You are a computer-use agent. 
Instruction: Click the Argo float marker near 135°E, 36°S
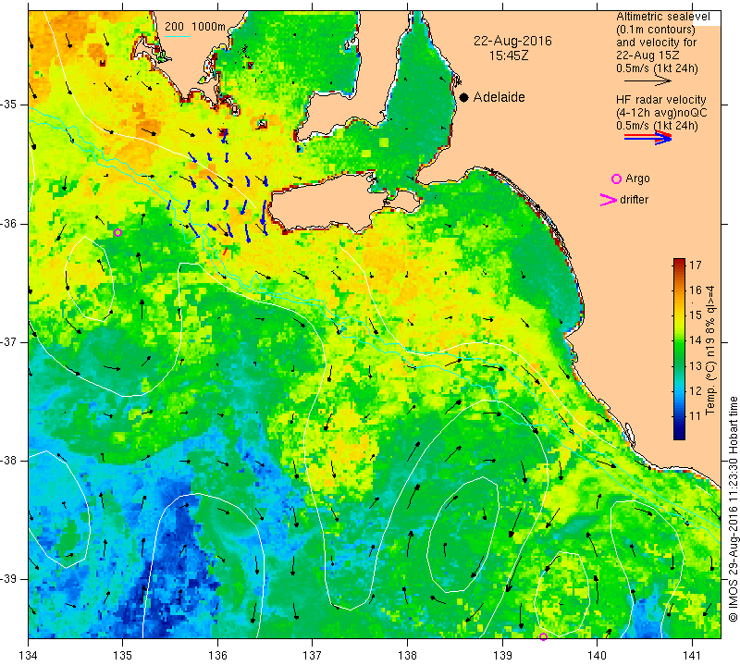117,233
